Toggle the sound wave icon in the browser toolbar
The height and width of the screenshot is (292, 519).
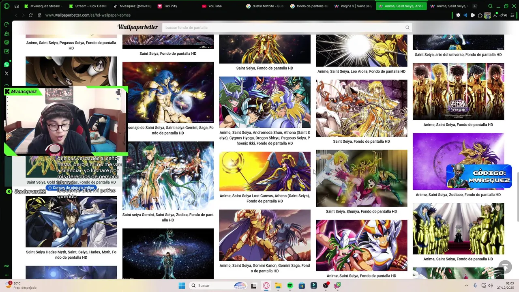[465, 15]
